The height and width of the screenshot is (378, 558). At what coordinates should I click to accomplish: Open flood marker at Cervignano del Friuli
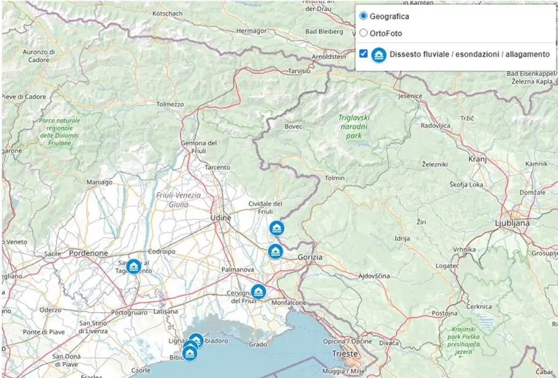point(258,292)
